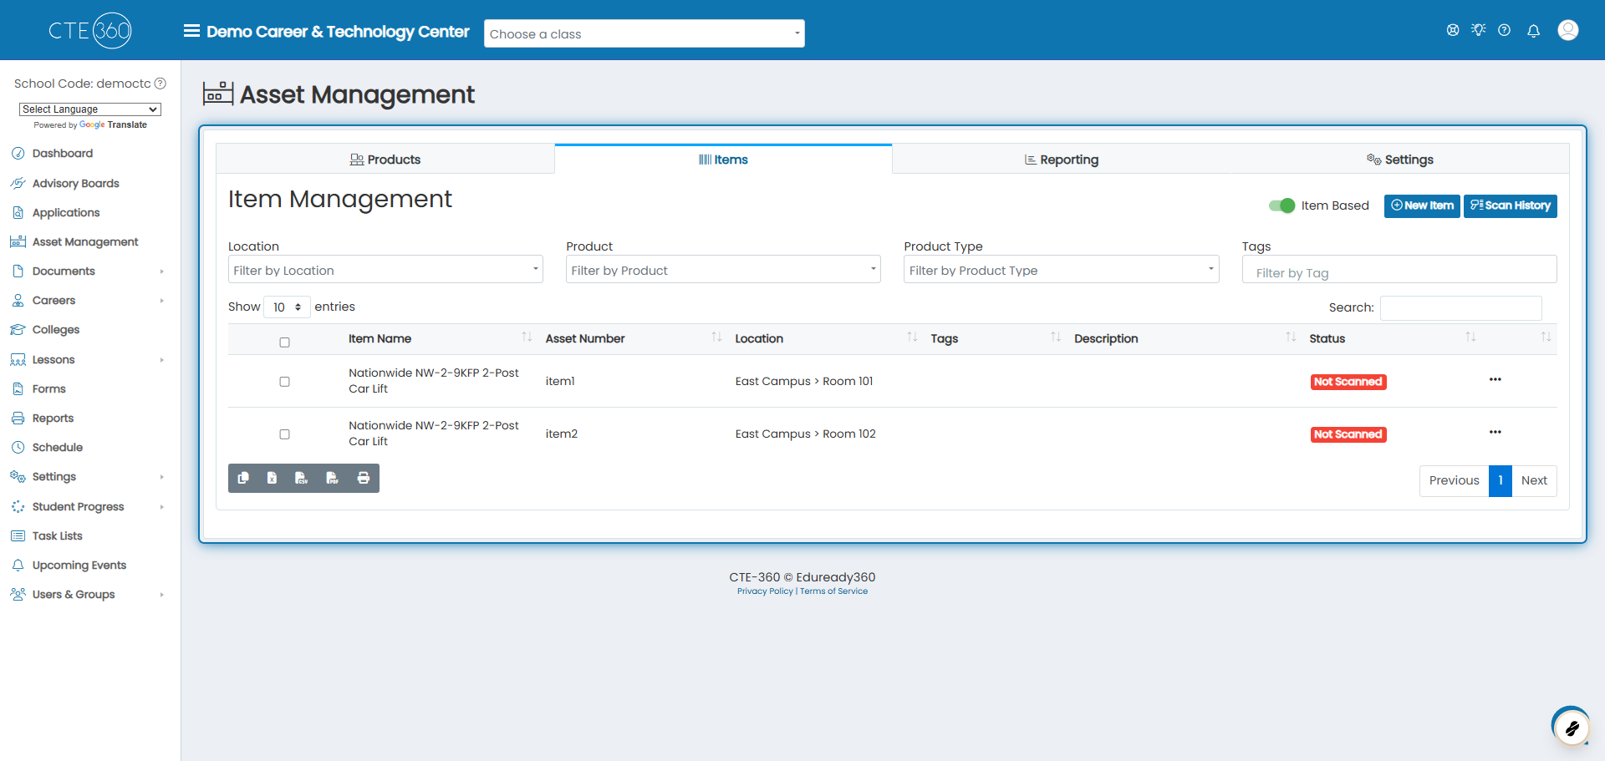1605x761 pixels.
Task: Print the items table
Action: pyautogui.click(x=364, y=478)
